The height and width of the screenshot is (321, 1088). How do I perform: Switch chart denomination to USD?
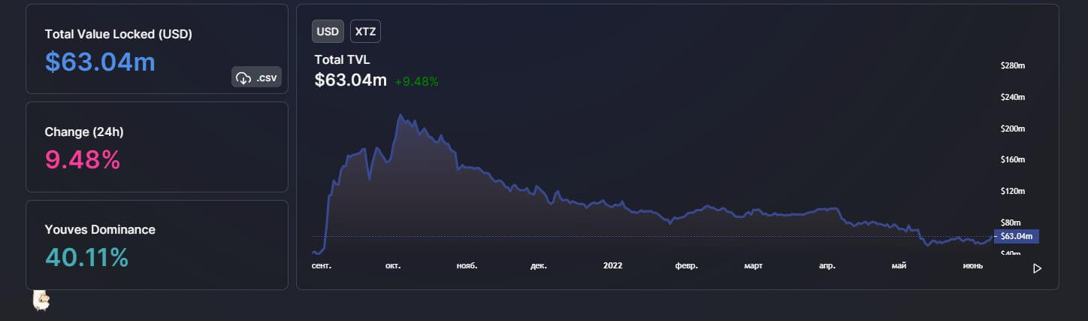pos(328,32)
